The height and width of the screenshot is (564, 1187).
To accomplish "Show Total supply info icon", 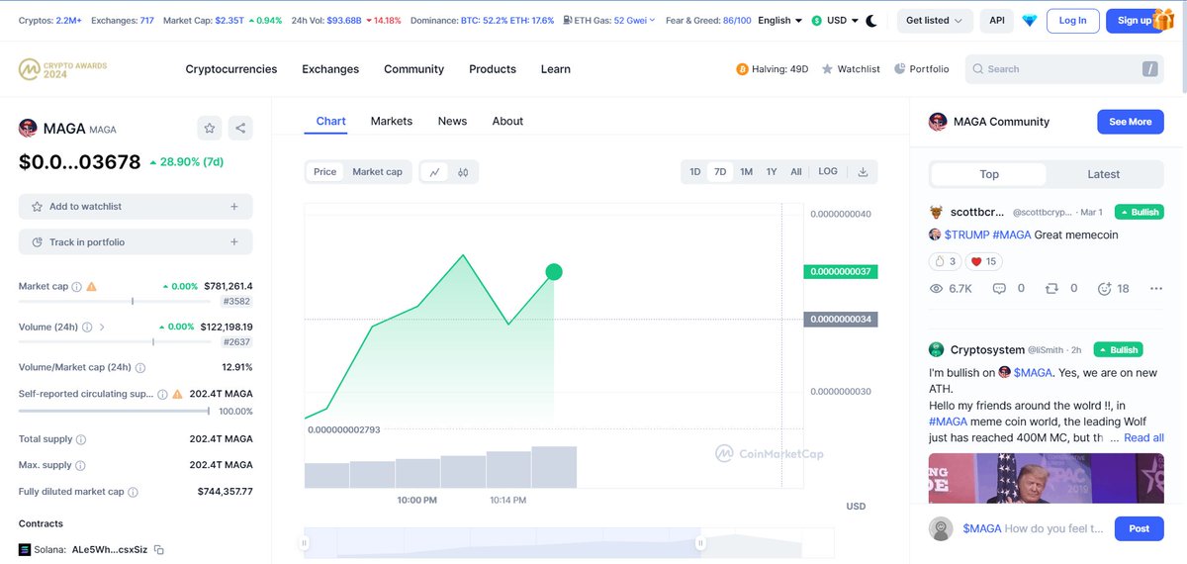I will (81, 439).
